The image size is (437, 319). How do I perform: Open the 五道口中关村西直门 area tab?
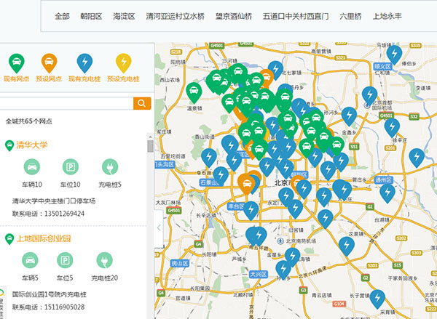tap(296, 17)
